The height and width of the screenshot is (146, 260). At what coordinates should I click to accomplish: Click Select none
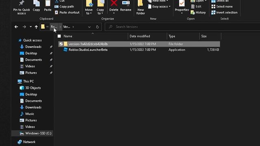click(x=222, y=6)
